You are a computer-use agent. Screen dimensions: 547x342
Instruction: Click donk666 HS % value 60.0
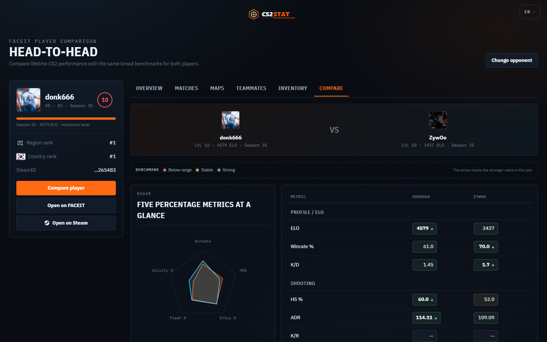425,299
